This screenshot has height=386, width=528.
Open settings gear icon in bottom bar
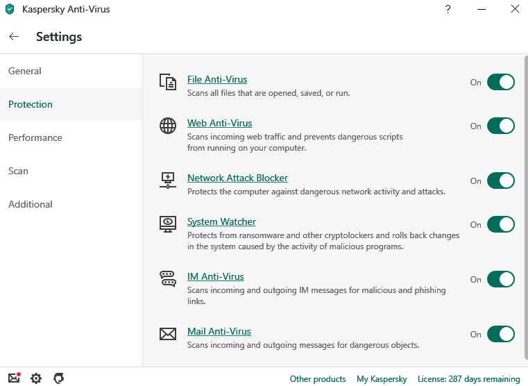pyautogui.click(x=36, y=378)
